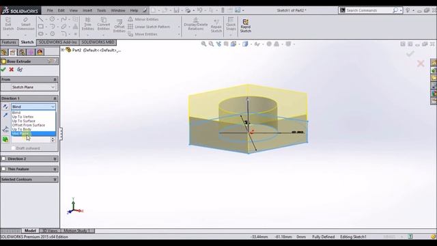Click the Zoom to Fit icon
This screenshot has height=246, width=437.
tap(203, 44)
